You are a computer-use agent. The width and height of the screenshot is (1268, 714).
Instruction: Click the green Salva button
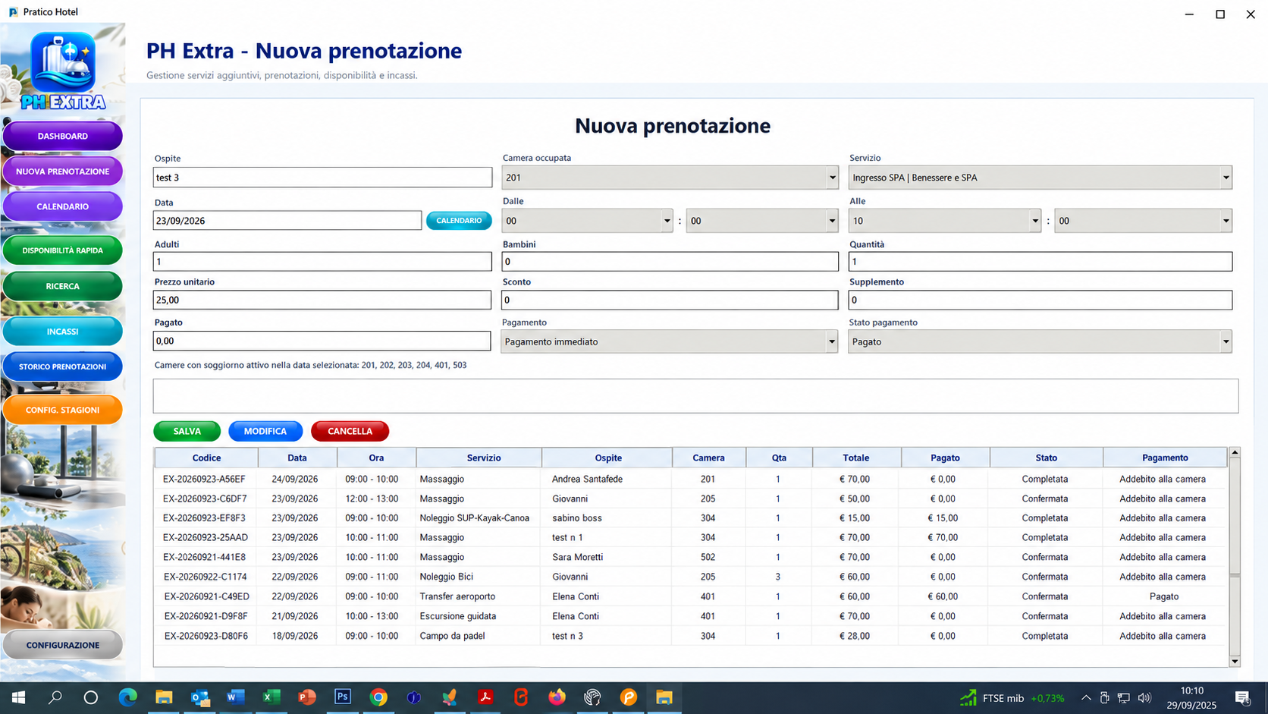pyautogui.click(x=187, y=431)
